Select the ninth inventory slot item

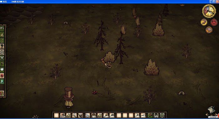[x=106, y=115]
